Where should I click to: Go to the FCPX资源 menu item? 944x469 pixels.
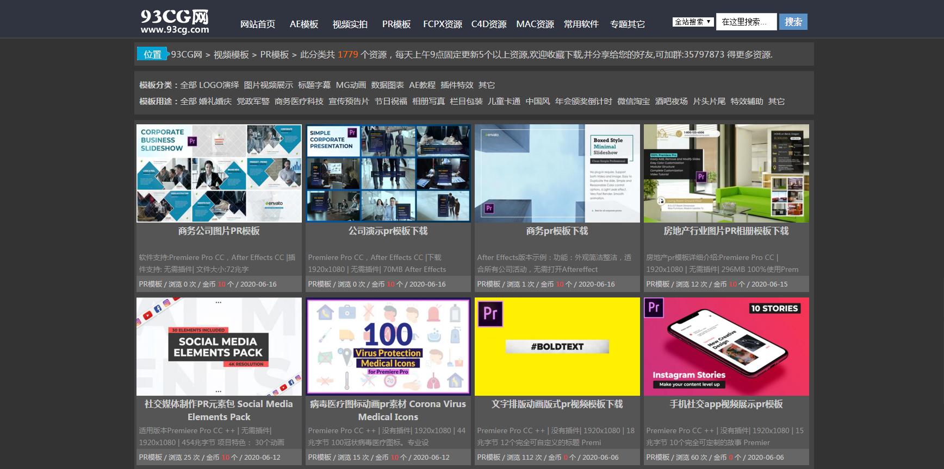click(x=442, y=24)
